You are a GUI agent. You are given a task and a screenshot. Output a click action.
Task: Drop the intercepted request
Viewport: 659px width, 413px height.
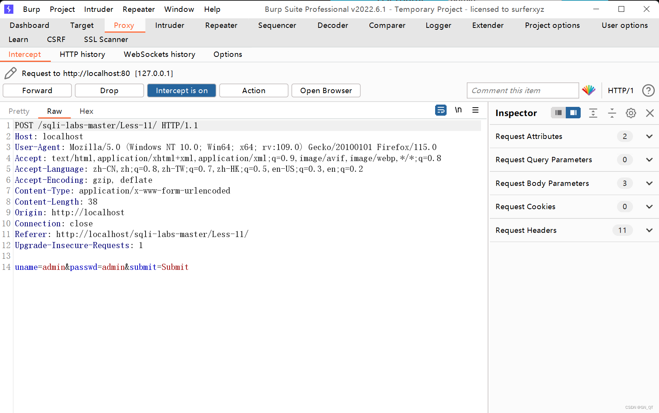[x=109, y=90]
